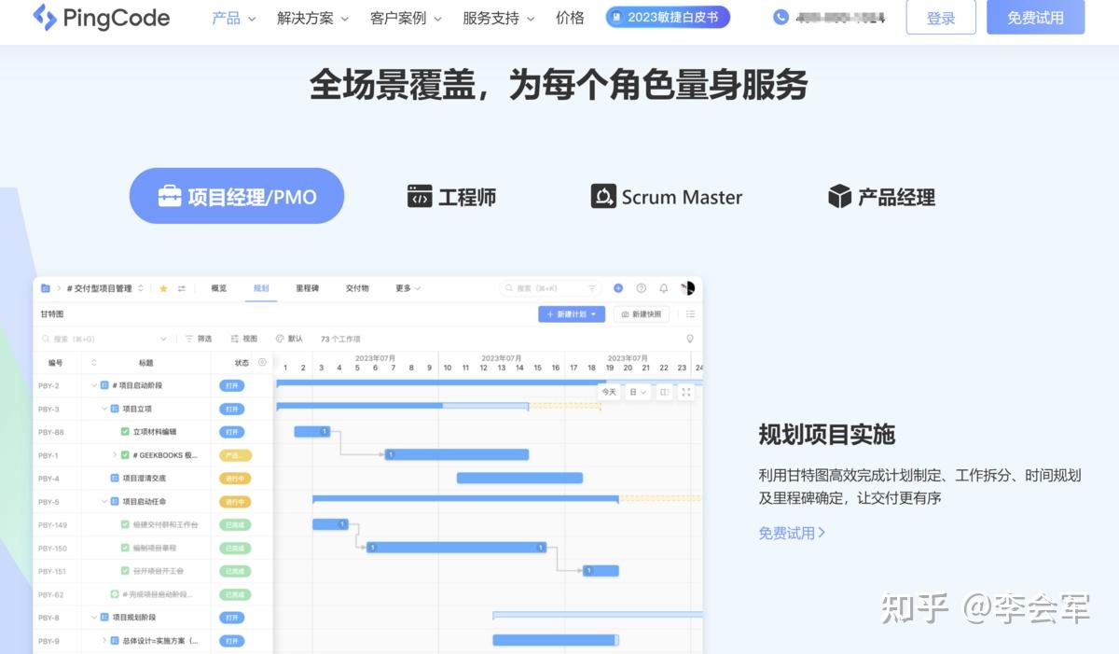
Task: Collapse the 项目启动任命 row
Action: pos(104,501)
